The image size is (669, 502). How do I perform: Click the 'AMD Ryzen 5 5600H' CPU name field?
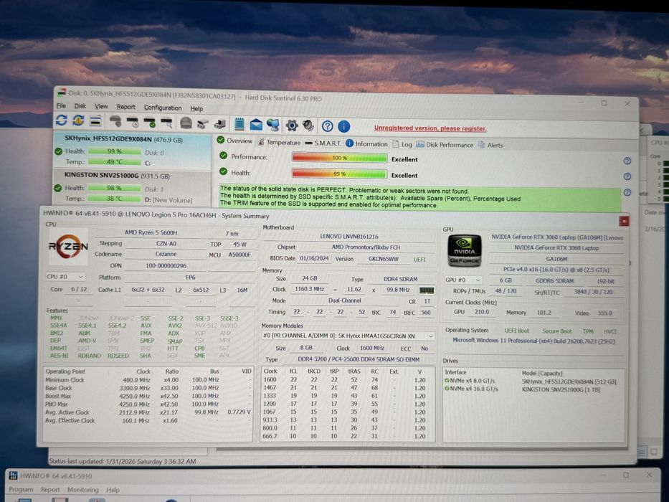[151, 232]
